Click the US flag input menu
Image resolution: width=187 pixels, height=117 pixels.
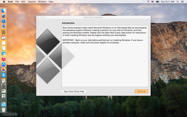click(153, 2)
